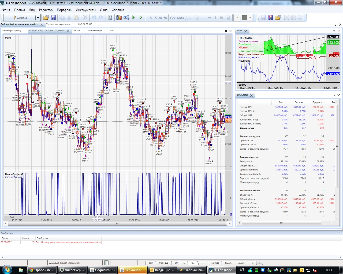The height and width of the screenshot is (274, 343).
Task: Expand the Финам data source dropdown
Action: pos(38,18)
